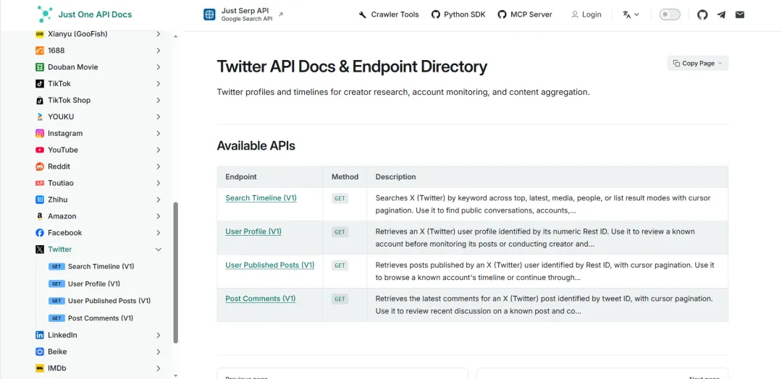Open the Python SDK link
782x379 pixels.
(x=458, y=14)
